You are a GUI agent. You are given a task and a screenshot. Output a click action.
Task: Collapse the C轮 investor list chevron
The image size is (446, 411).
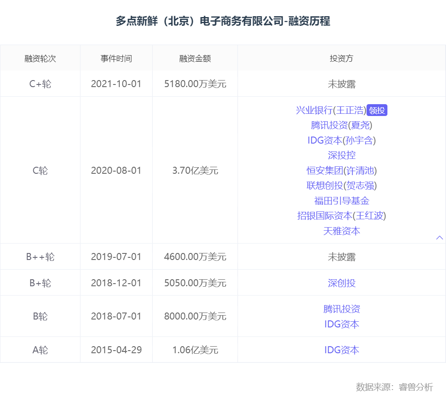[439, 238]
